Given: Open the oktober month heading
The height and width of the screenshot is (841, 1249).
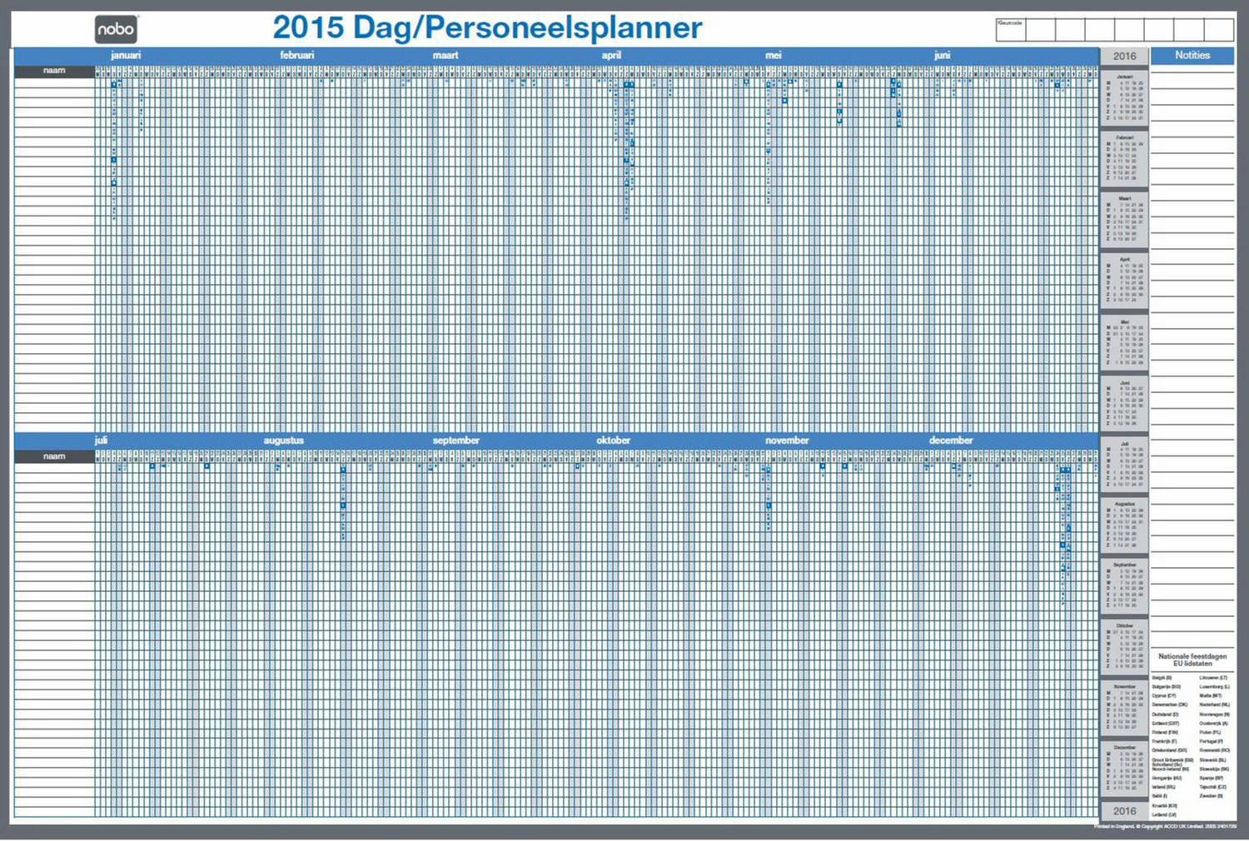Looking at the screenshot, I should [x=613, y=440].
